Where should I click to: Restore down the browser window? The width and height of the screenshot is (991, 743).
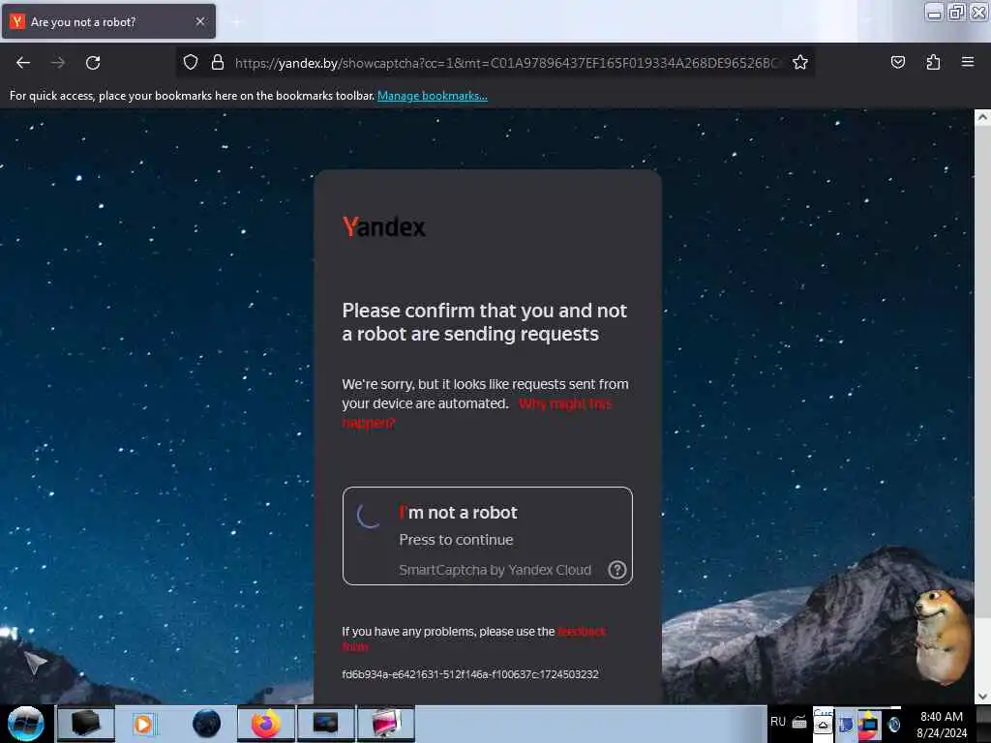(956, 12)
